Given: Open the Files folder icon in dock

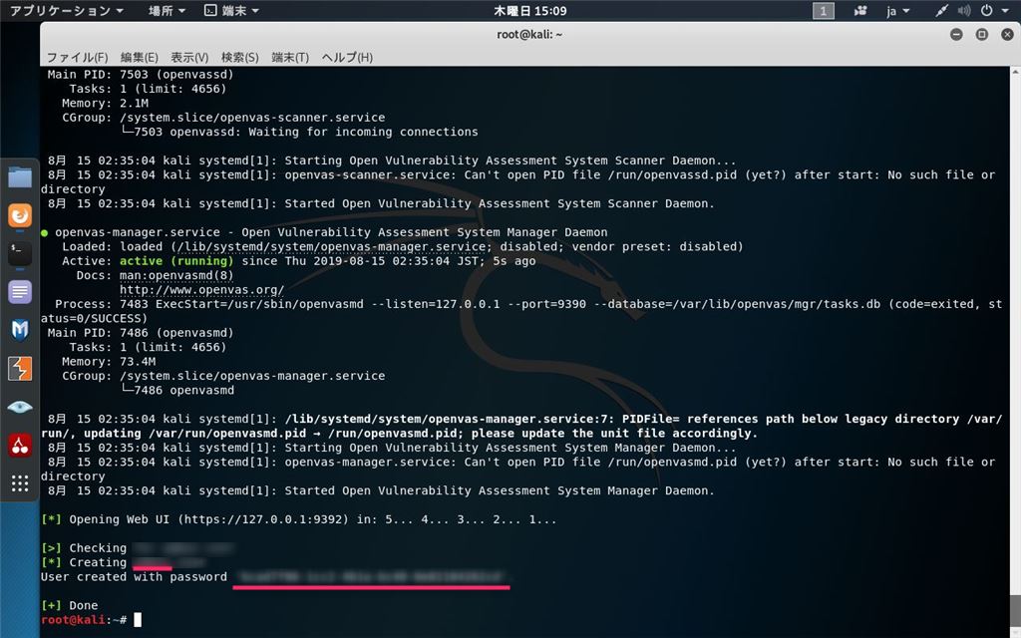Looking at the screenshot, I should pos(20,177).
